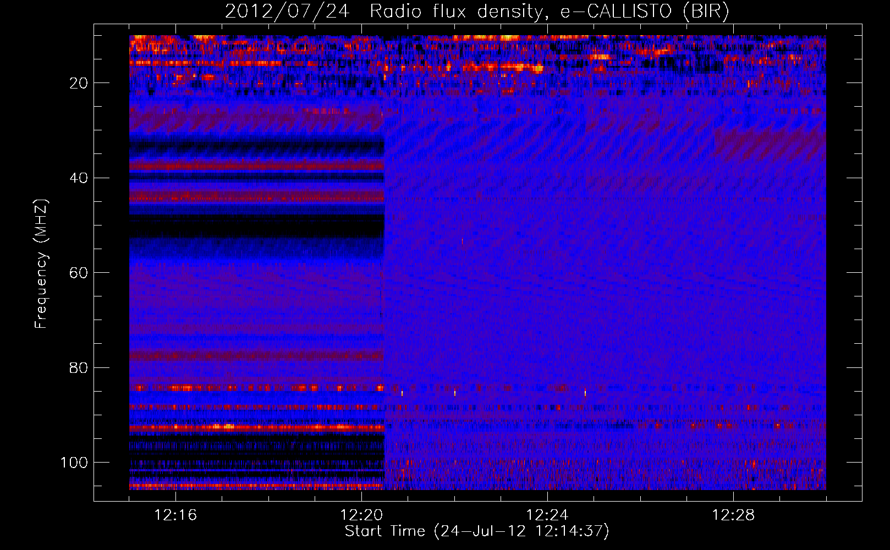Viewport: 890px width, 550px height.
Task: Click the 12:16 time tick label
Action: point(175,515)
